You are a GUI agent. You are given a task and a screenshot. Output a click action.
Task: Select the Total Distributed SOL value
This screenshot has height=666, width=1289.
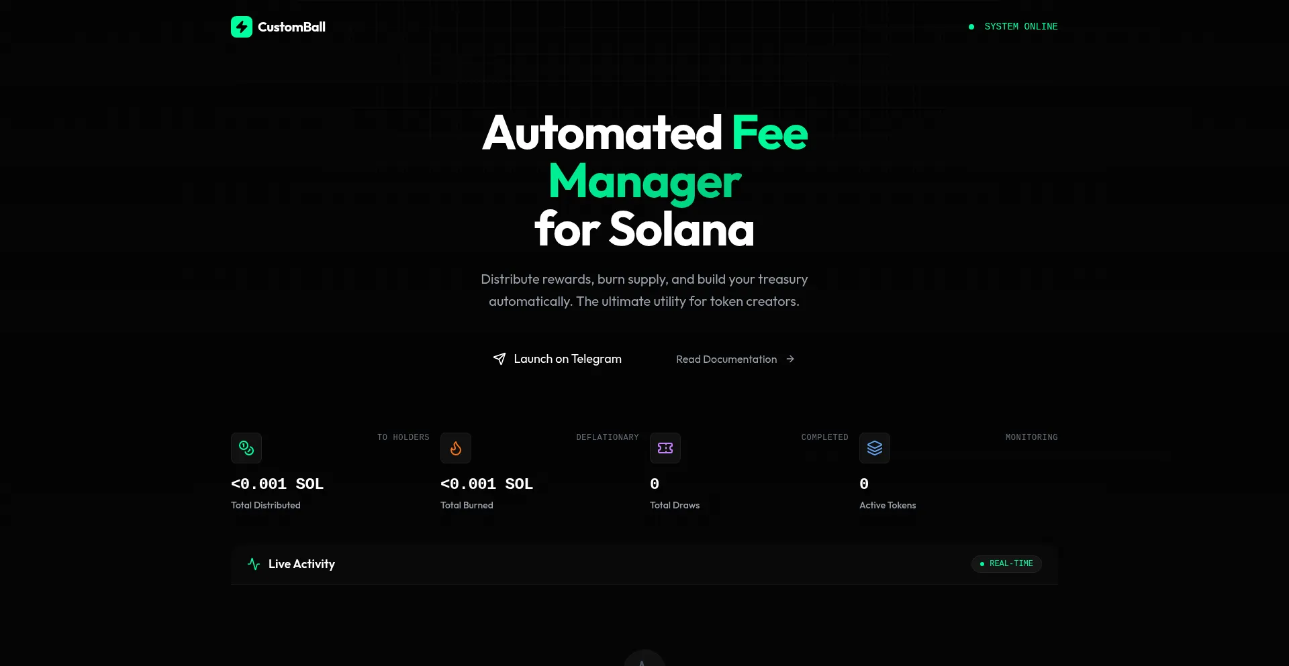(x=277, y=484)
